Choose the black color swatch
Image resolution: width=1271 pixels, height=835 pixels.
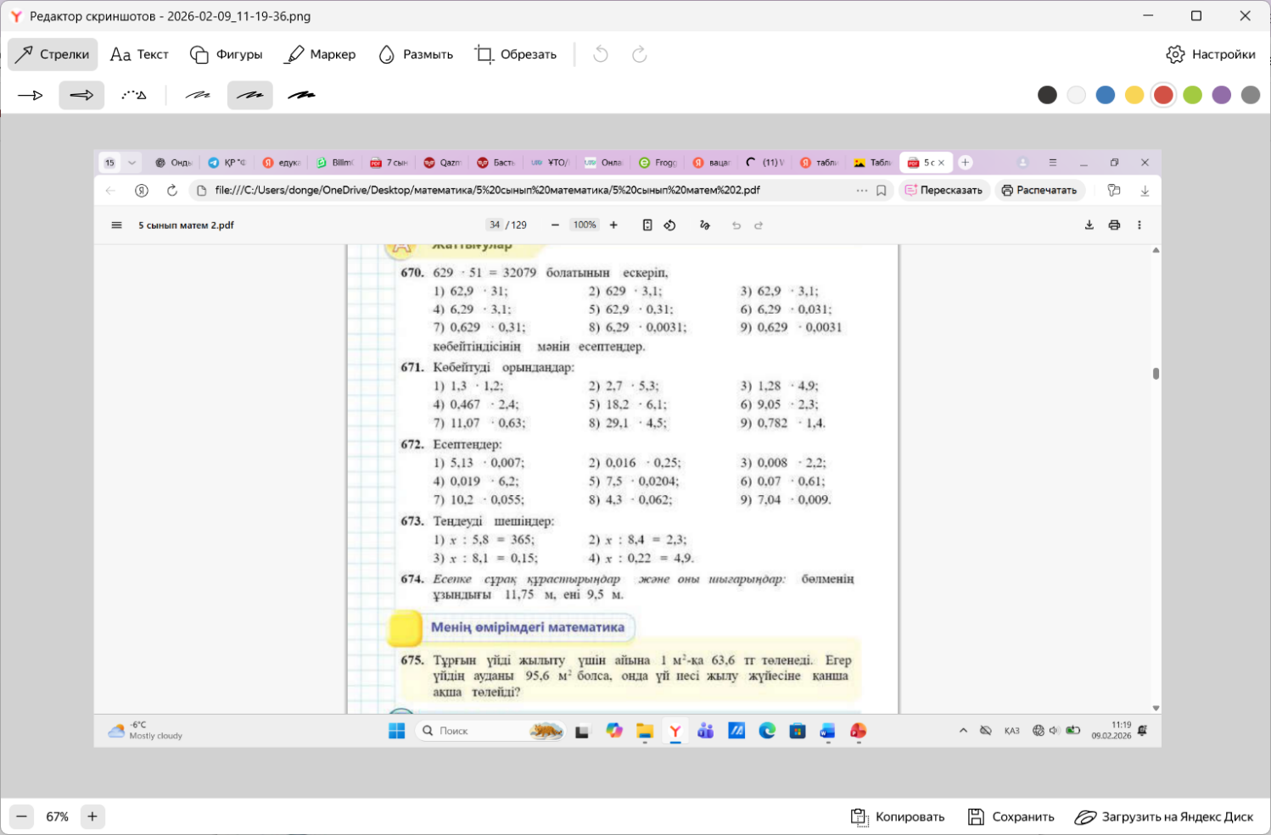point(1048,95)
